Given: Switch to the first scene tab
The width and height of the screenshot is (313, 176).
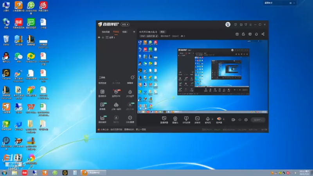Looking at the screenshot, I should (106, 32).
